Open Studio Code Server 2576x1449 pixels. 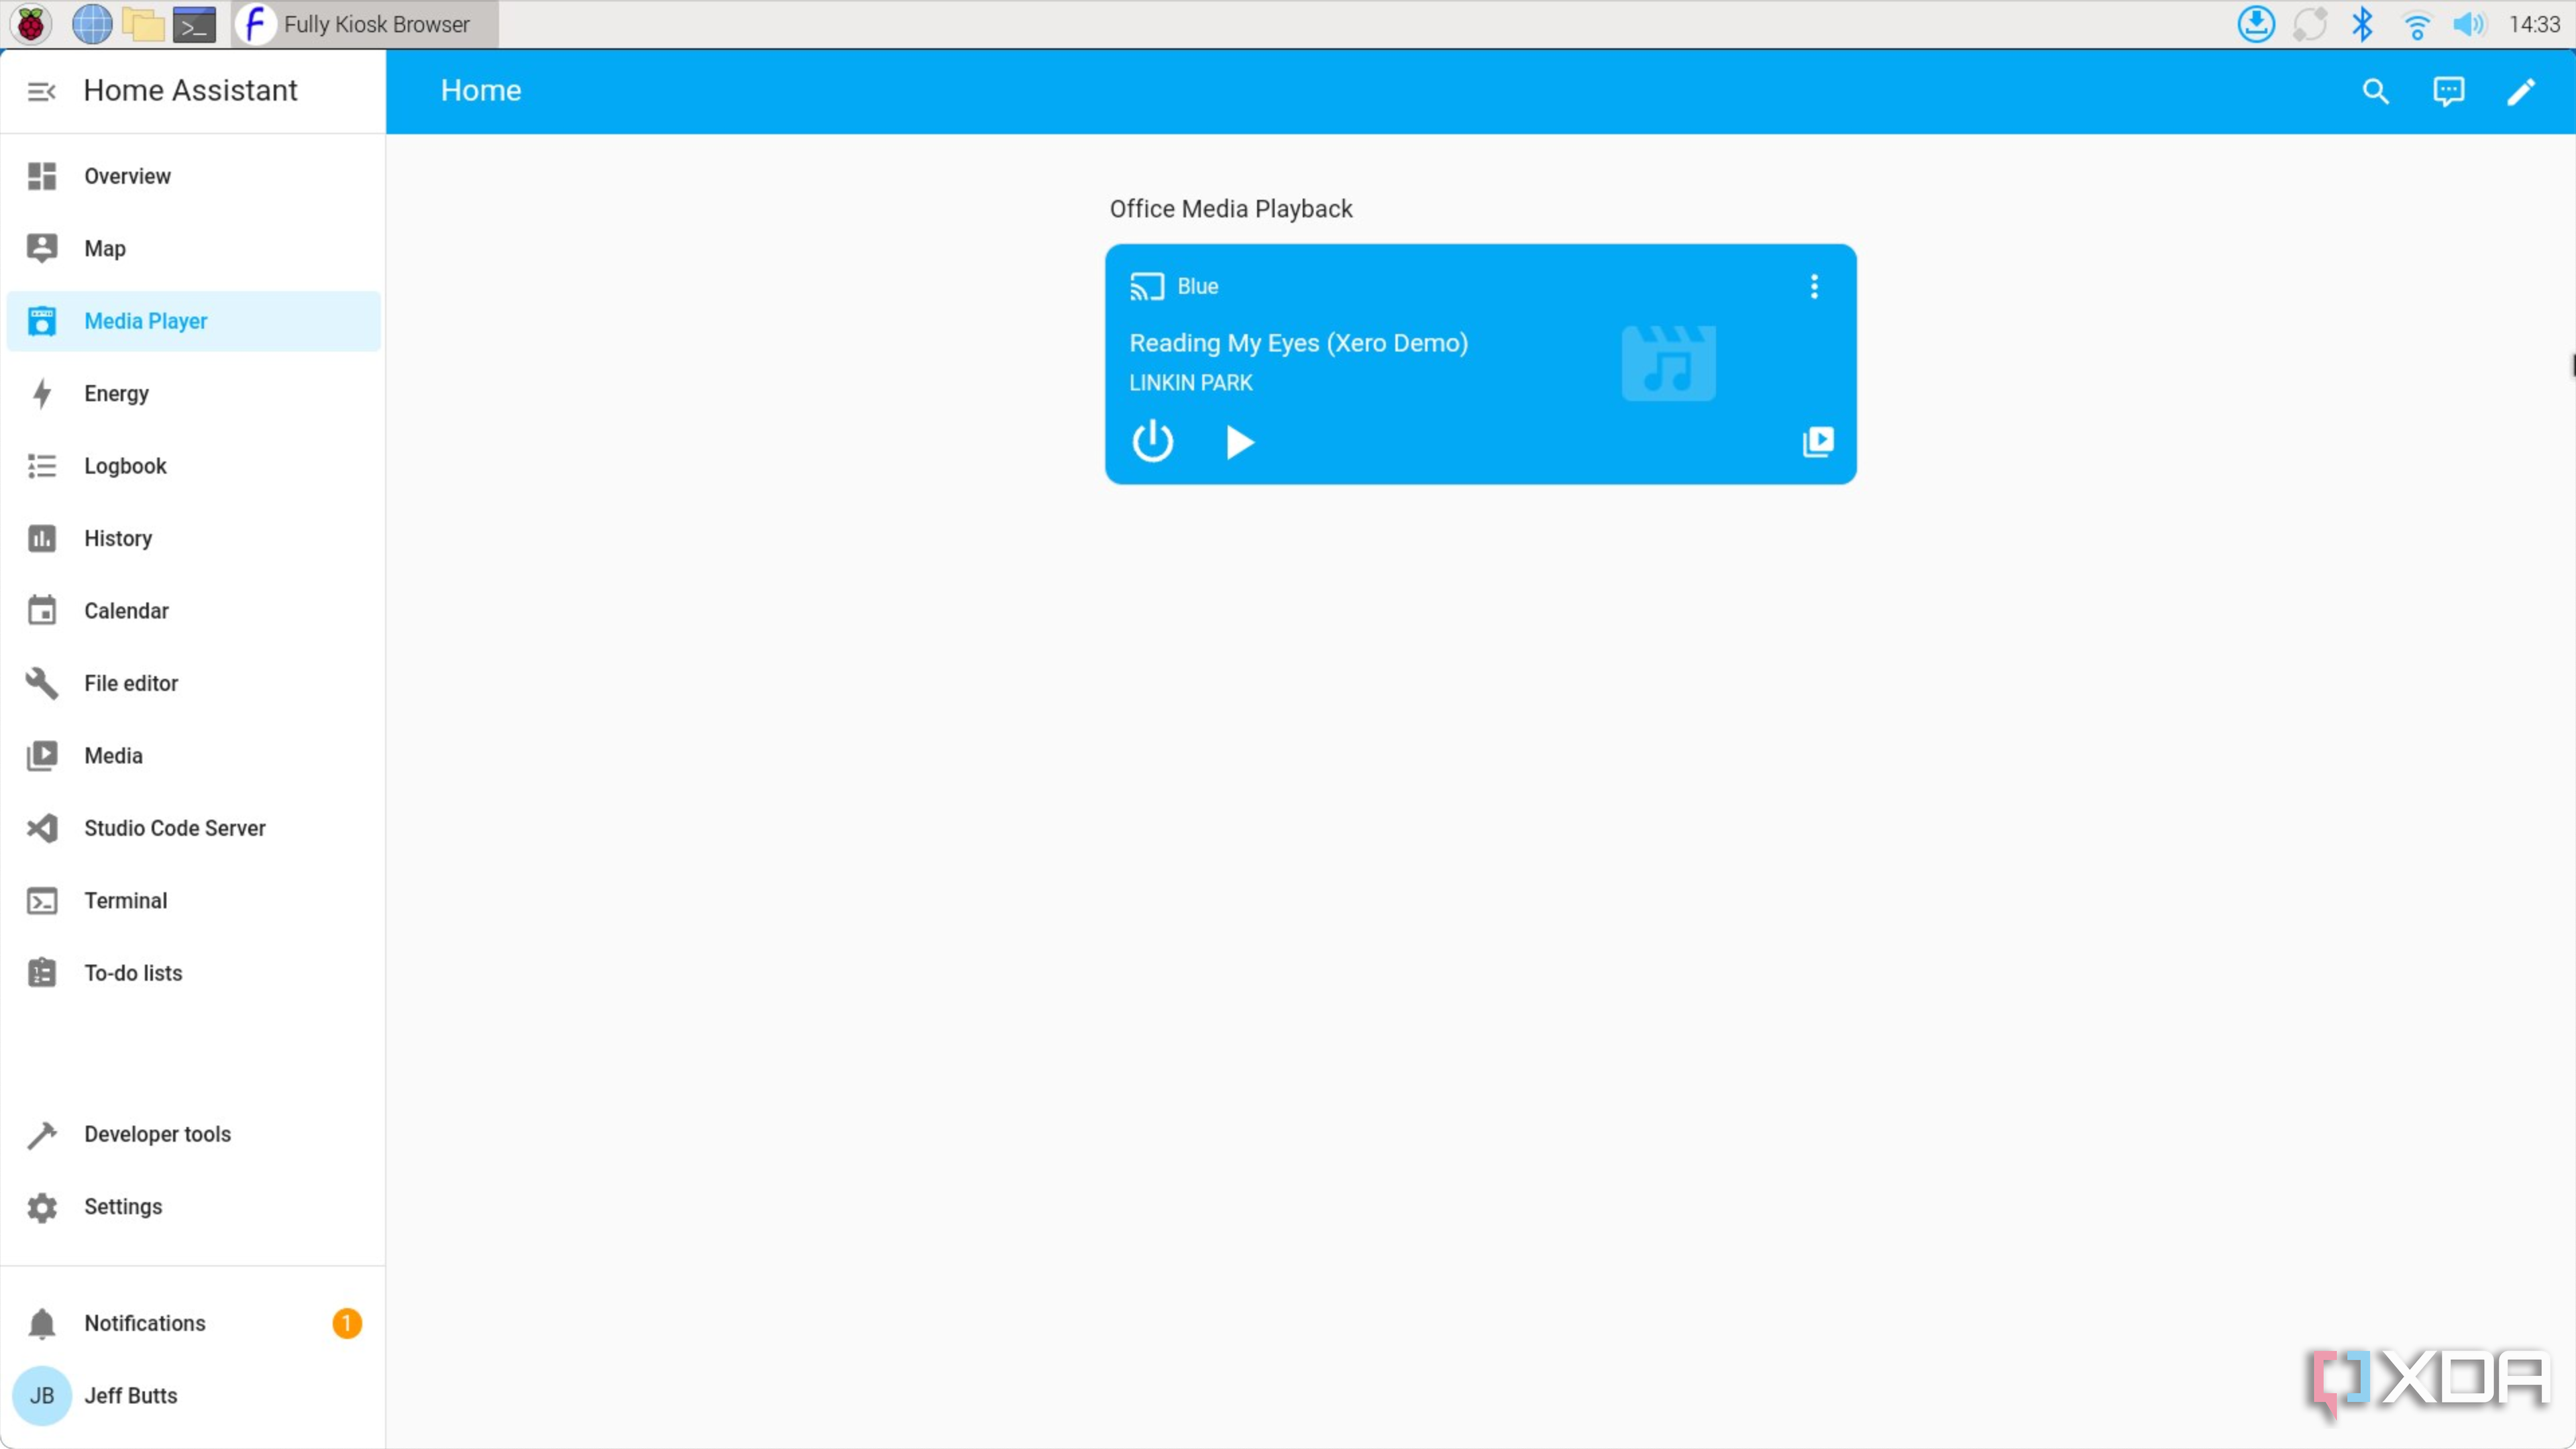click(x=193, y=828)
